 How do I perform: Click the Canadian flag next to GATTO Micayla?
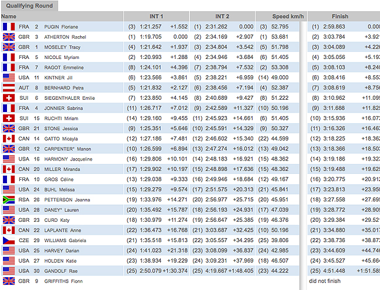(x=9, y=139)
